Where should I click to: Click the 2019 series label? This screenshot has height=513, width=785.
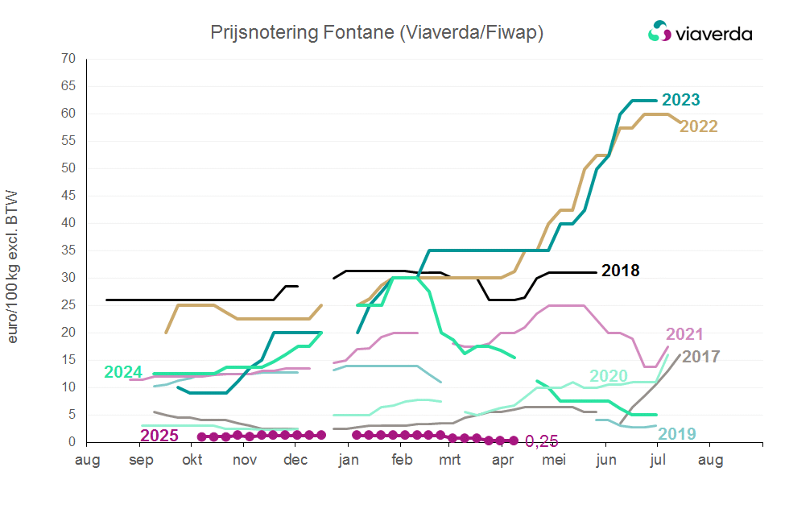click(x=677, y=434)
